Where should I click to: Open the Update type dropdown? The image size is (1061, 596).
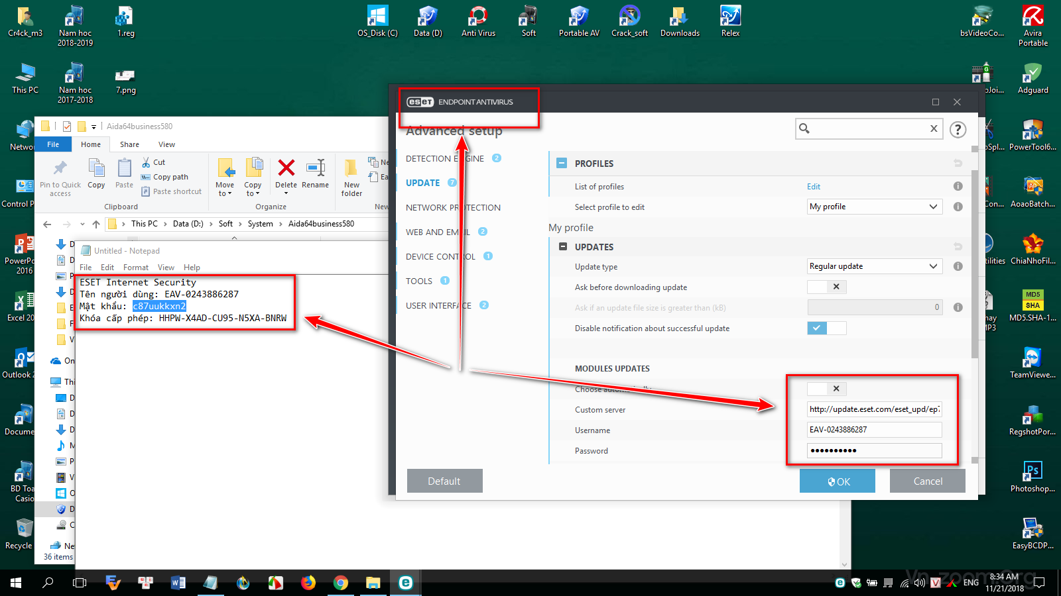[874, 266]
